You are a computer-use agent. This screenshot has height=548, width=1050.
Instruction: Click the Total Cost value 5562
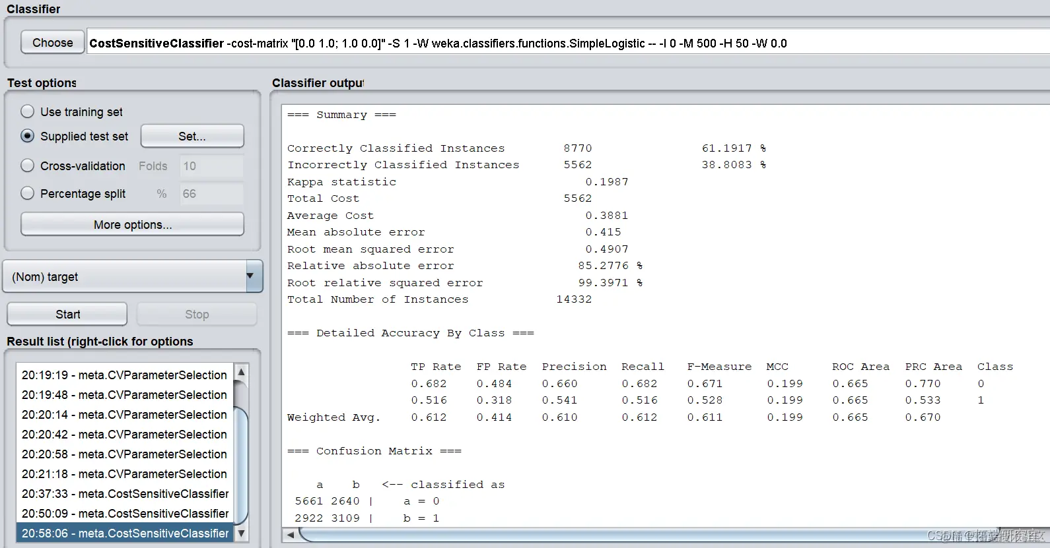pyautogui.click(x=578, y=198)
